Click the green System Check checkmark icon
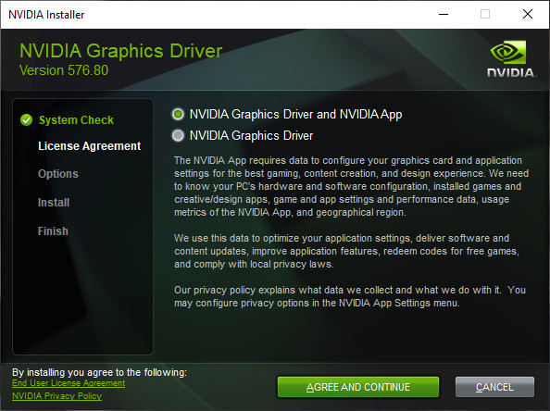The height and width of the screenshot is (411, 550). pos(26,120)
